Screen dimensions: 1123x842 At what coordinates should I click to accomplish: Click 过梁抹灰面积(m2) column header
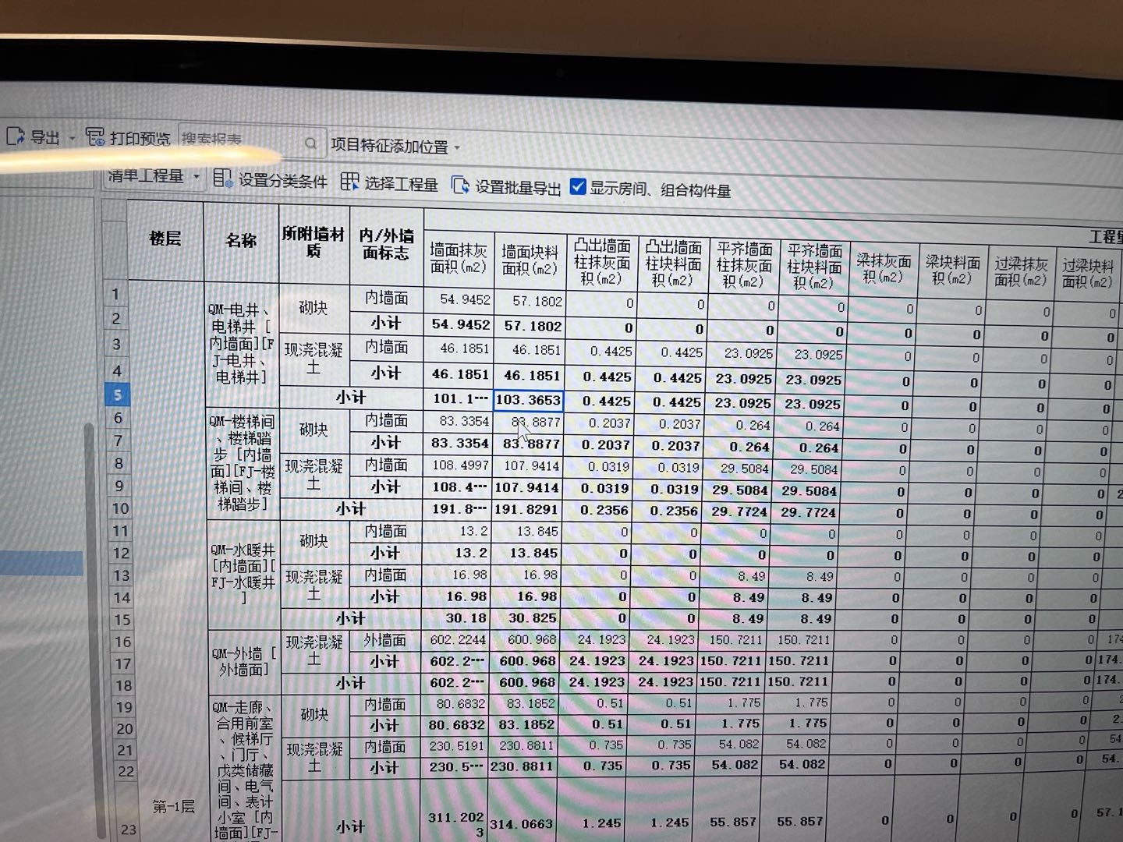pos(1021,272)
